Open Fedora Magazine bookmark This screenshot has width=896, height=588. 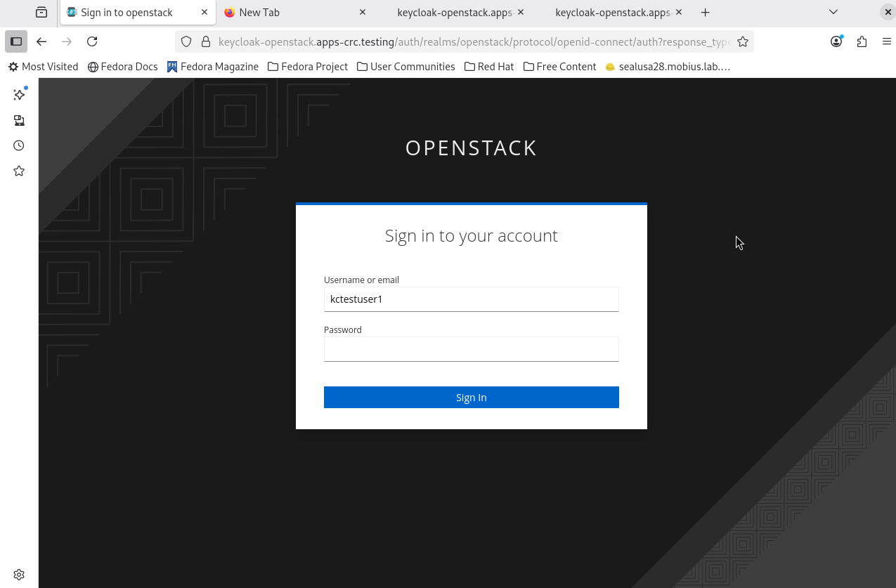tap(213, 67)
